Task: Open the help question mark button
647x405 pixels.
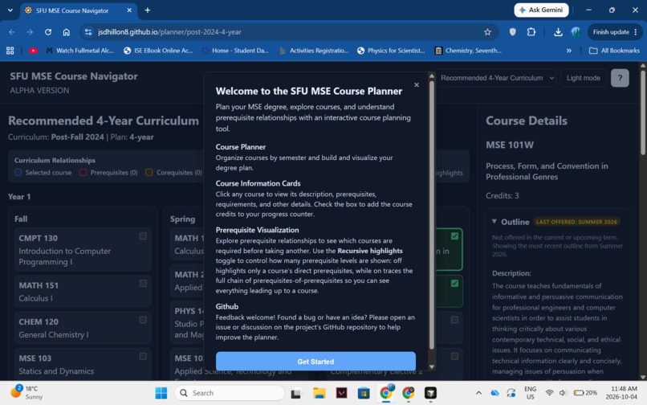Action: point(620,78)
